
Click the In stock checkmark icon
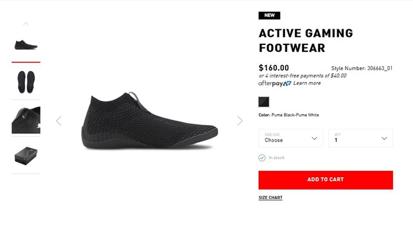pyautogui.click(x=262, y=158)
